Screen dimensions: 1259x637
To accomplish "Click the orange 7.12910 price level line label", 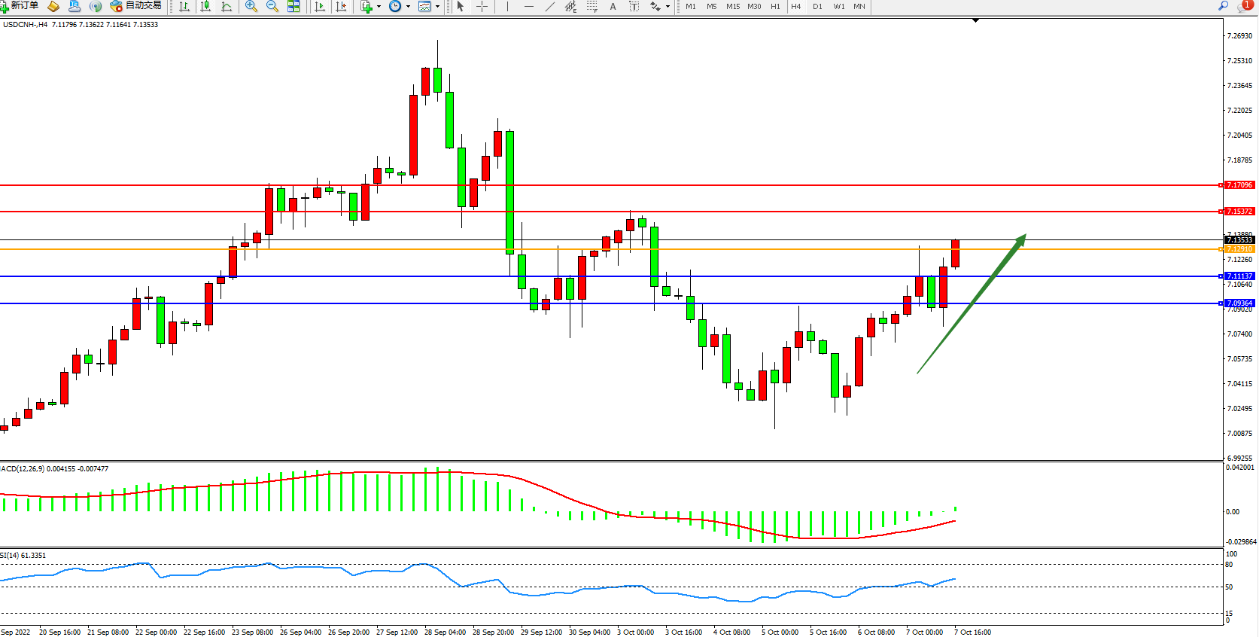I will [x=1239, y=249].
